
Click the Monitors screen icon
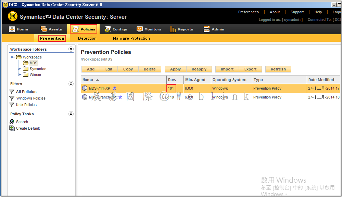tap(140, 29)
